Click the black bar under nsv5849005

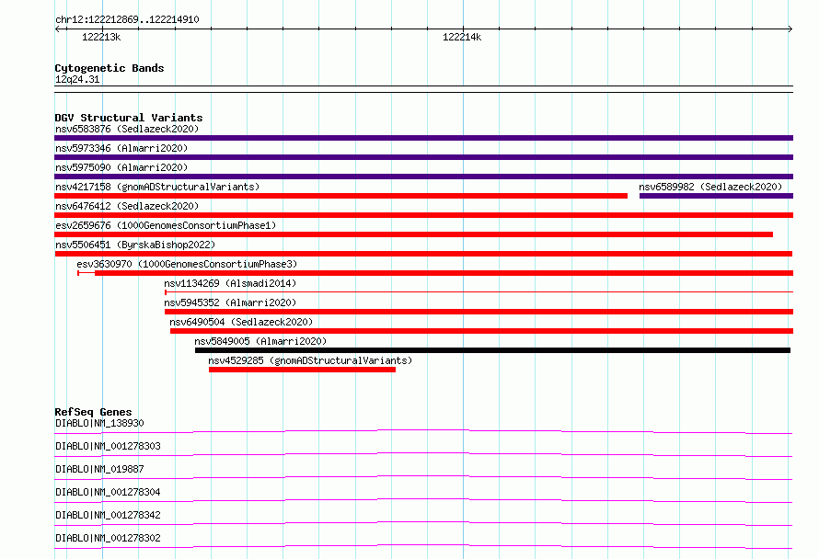[x=492, y=350]
